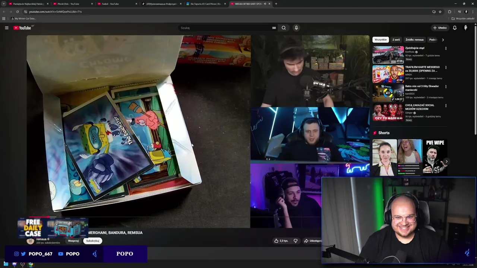Open the YouTube account avatar menu
The width and height of the screenshot is (477, 268).
point(465,28)
